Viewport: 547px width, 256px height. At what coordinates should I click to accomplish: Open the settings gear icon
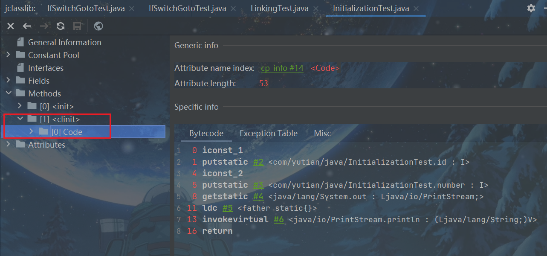coord(531,8)
